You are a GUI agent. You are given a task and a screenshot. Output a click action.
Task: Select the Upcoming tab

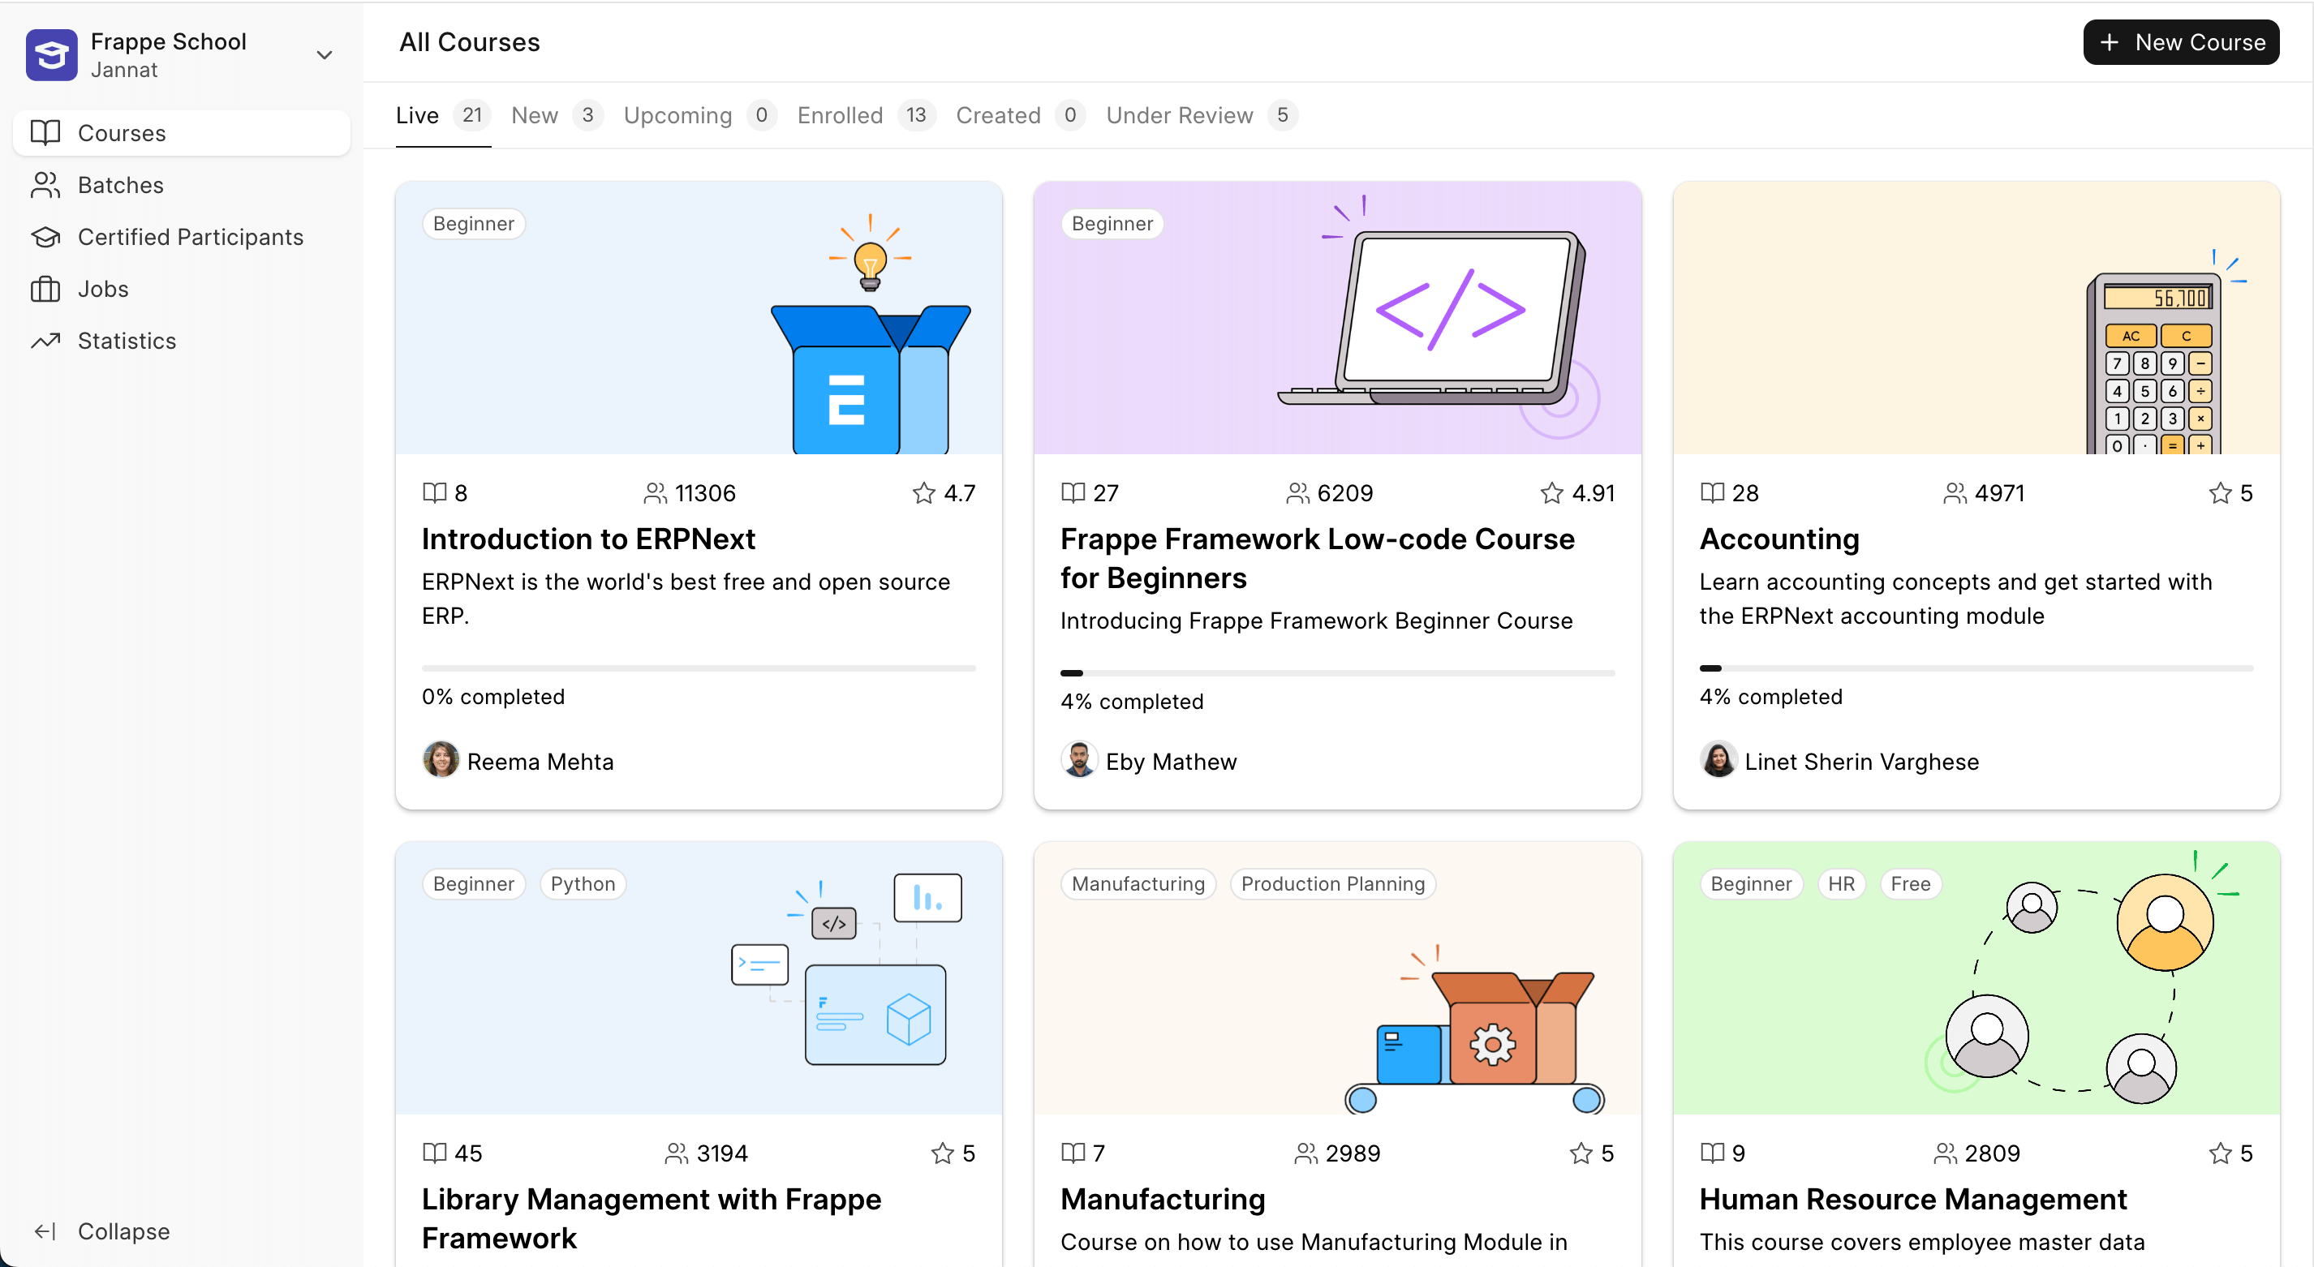pyautogui.click(x=677, y=115)
